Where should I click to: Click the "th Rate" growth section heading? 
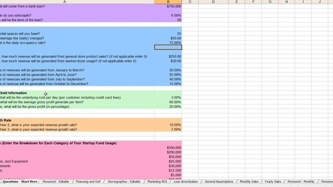6,121
